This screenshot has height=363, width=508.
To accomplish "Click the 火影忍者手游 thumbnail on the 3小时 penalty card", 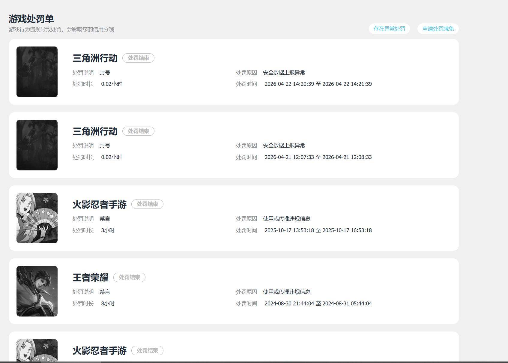I will (x=37, y=218).
